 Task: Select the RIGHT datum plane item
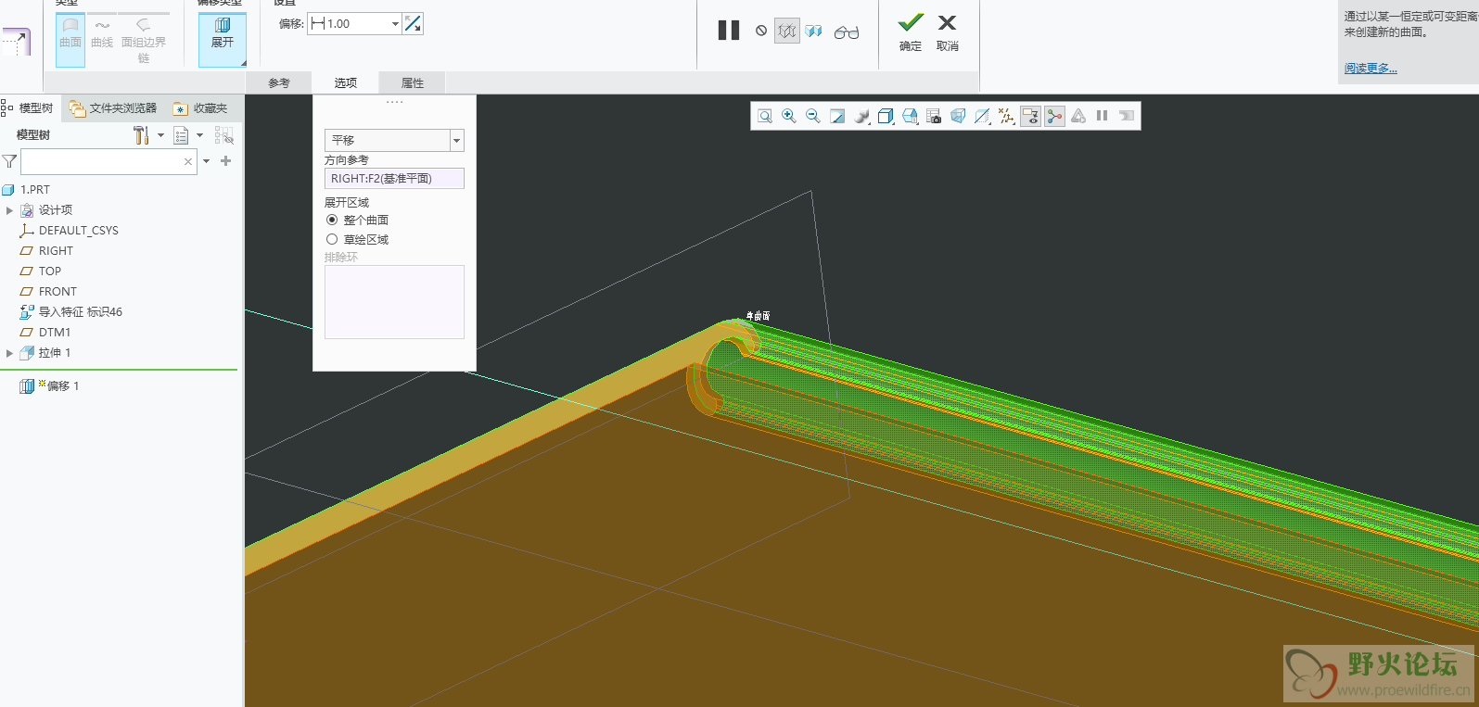point(56,251)
